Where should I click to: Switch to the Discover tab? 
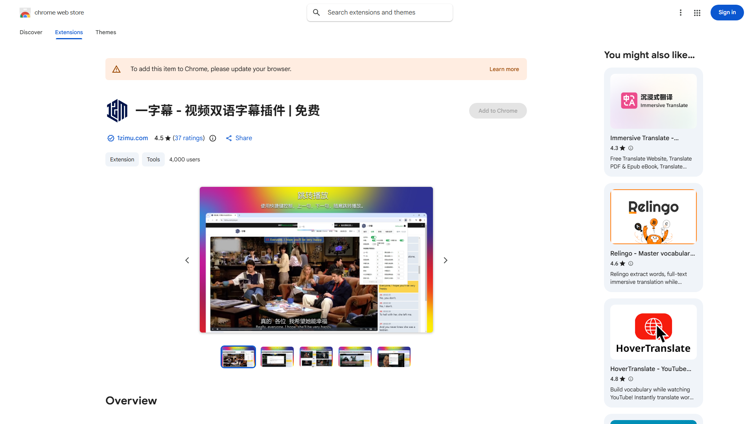pos(31,32)
